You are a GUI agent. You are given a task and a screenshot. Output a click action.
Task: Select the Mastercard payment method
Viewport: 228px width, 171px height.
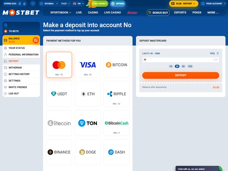59,65
